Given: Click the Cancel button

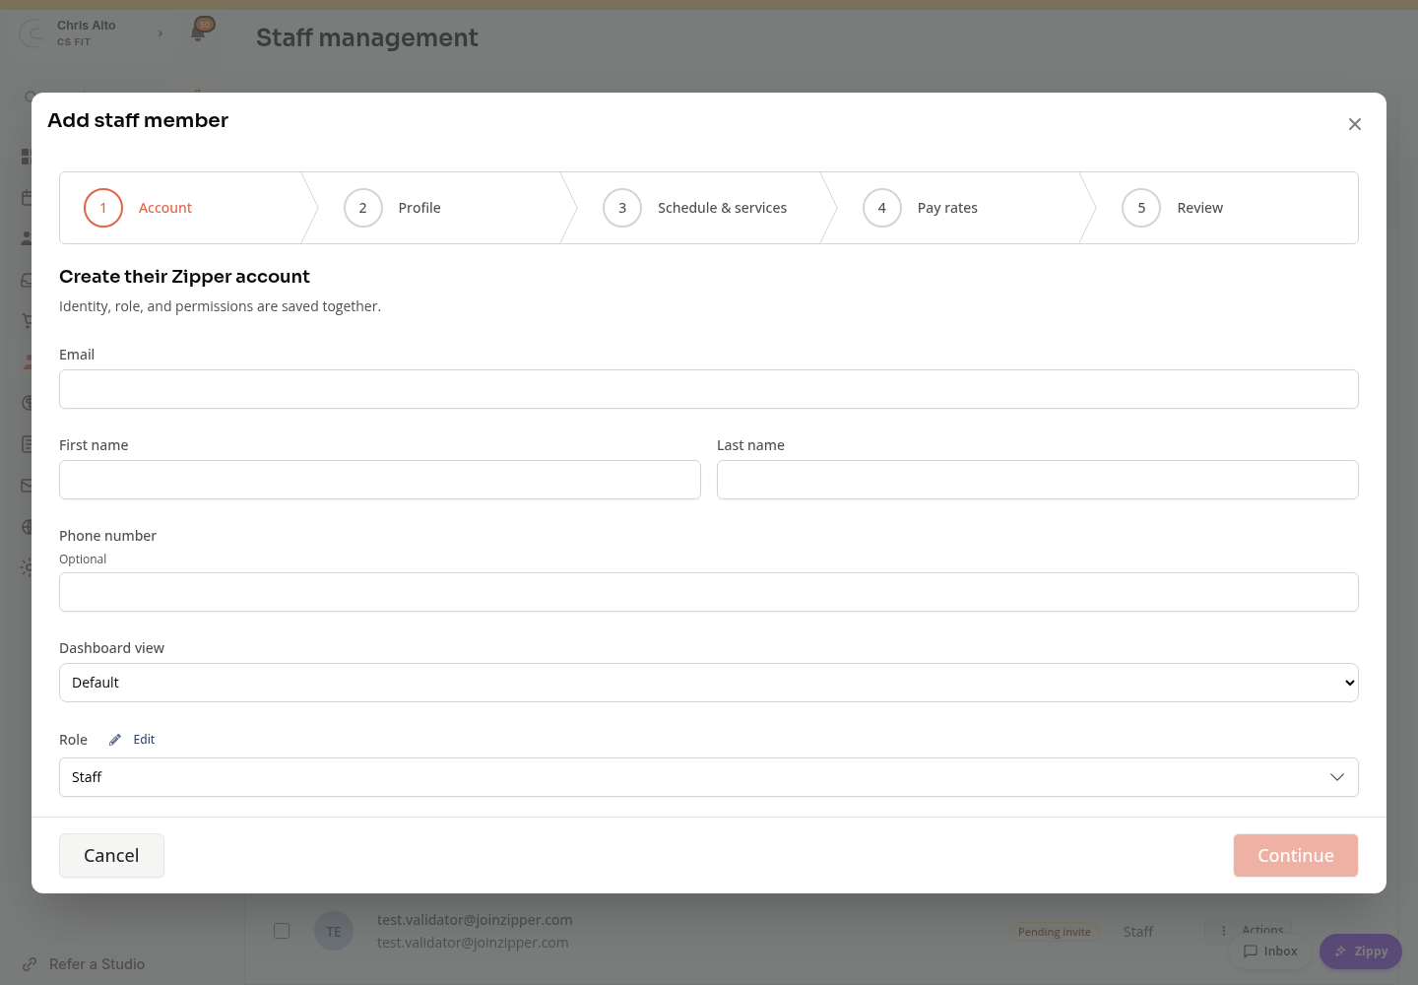Looking at the screenshot, I should (111, 856).
